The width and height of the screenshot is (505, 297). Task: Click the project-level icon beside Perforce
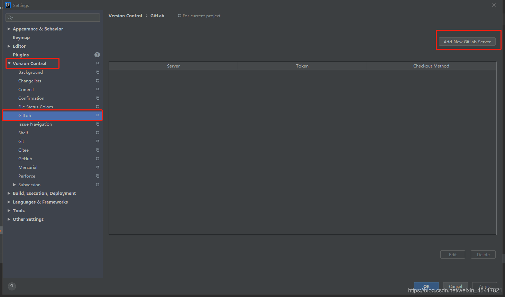pyautogui.click(x=98, y=176)
